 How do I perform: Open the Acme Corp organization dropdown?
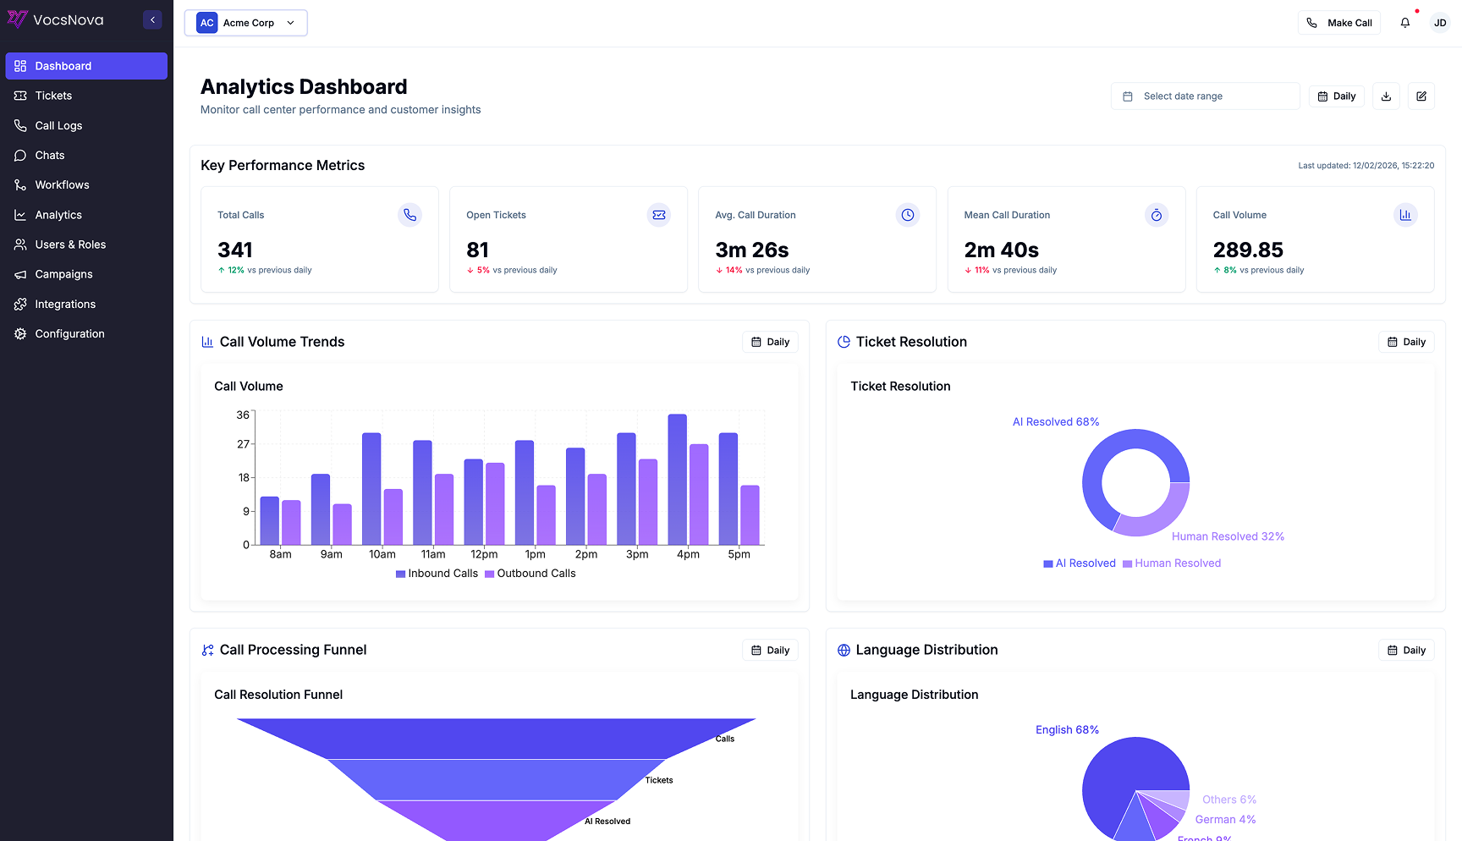pyautogui.click(x=245, y=23)
